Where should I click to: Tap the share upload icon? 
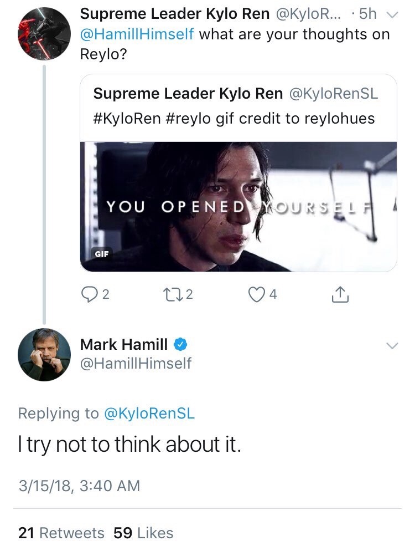tap(340, 295)
